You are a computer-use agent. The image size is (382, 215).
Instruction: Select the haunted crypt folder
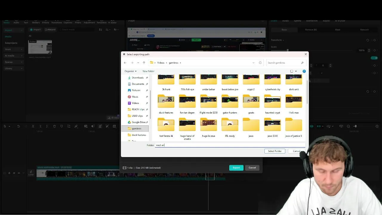(272, 104)
